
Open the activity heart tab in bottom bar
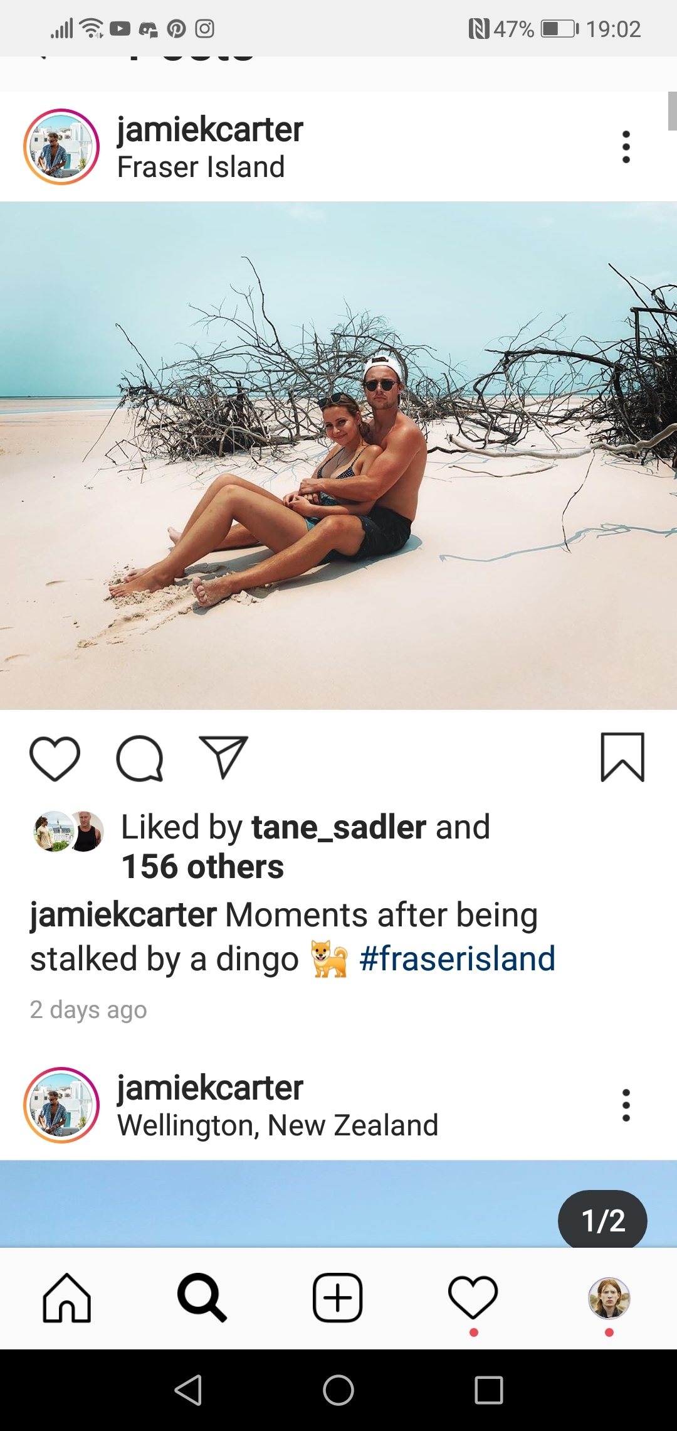(x=473, y=1297)
